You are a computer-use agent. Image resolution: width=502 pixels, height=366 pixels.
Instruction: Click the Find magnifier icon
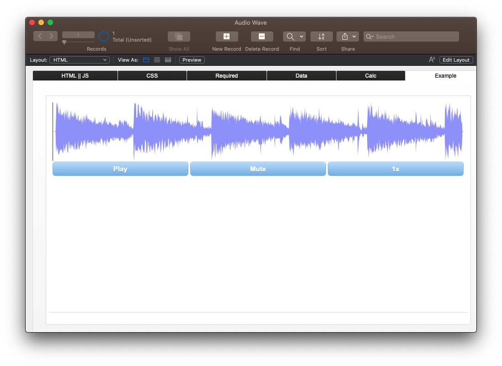point(290,37)
